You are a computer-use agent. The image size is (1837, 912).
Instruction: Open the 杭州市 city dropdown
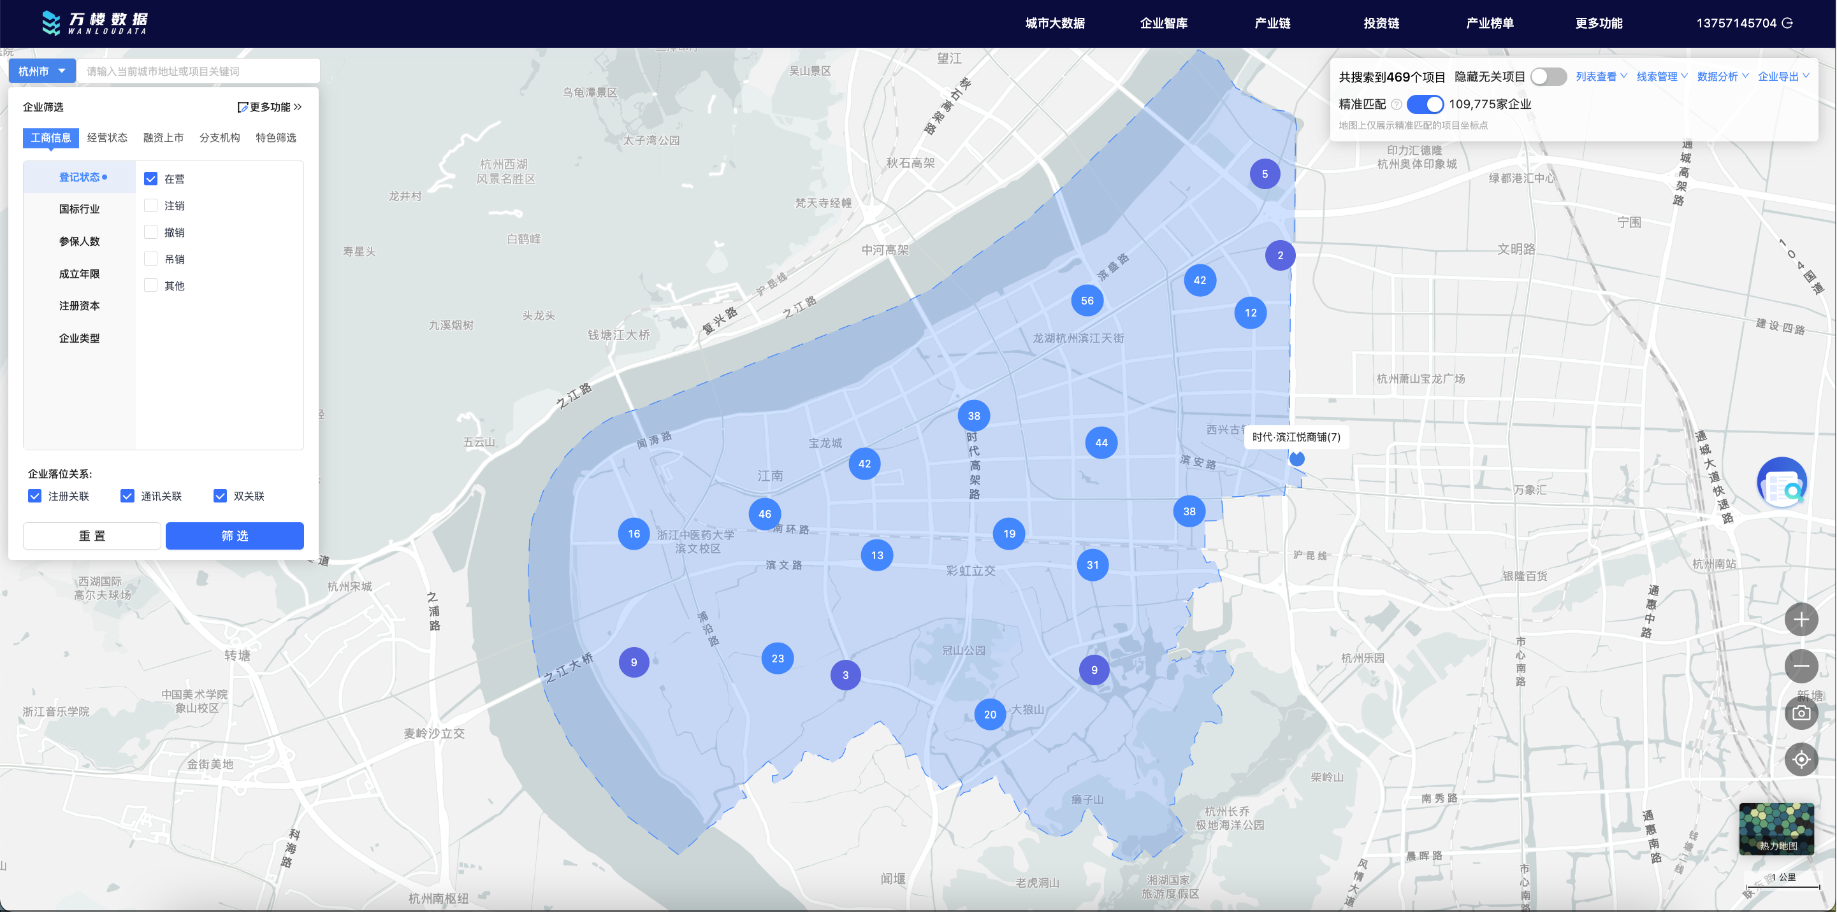click(41, 71)
